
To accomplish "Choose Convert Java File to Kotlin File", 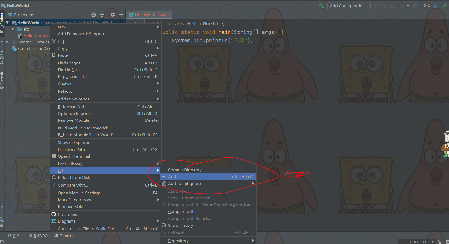I will click(x=106, y=229).
